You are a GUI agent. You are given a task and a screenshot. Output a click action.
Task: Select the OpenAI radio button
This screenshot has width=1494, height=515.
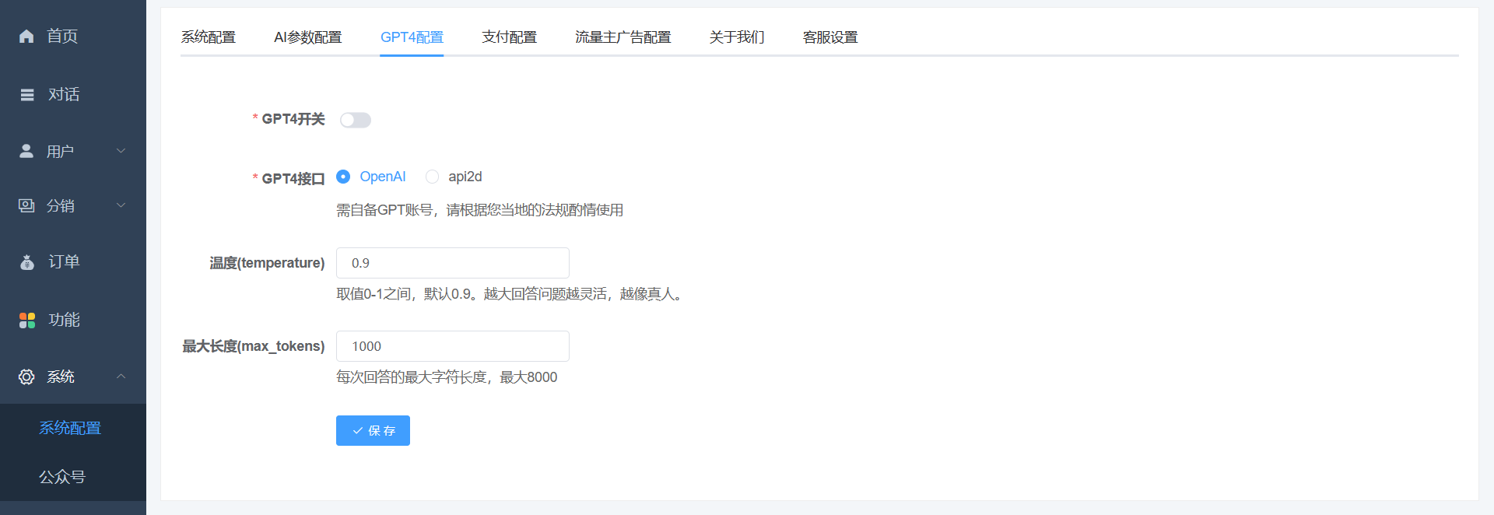[343, 177]
